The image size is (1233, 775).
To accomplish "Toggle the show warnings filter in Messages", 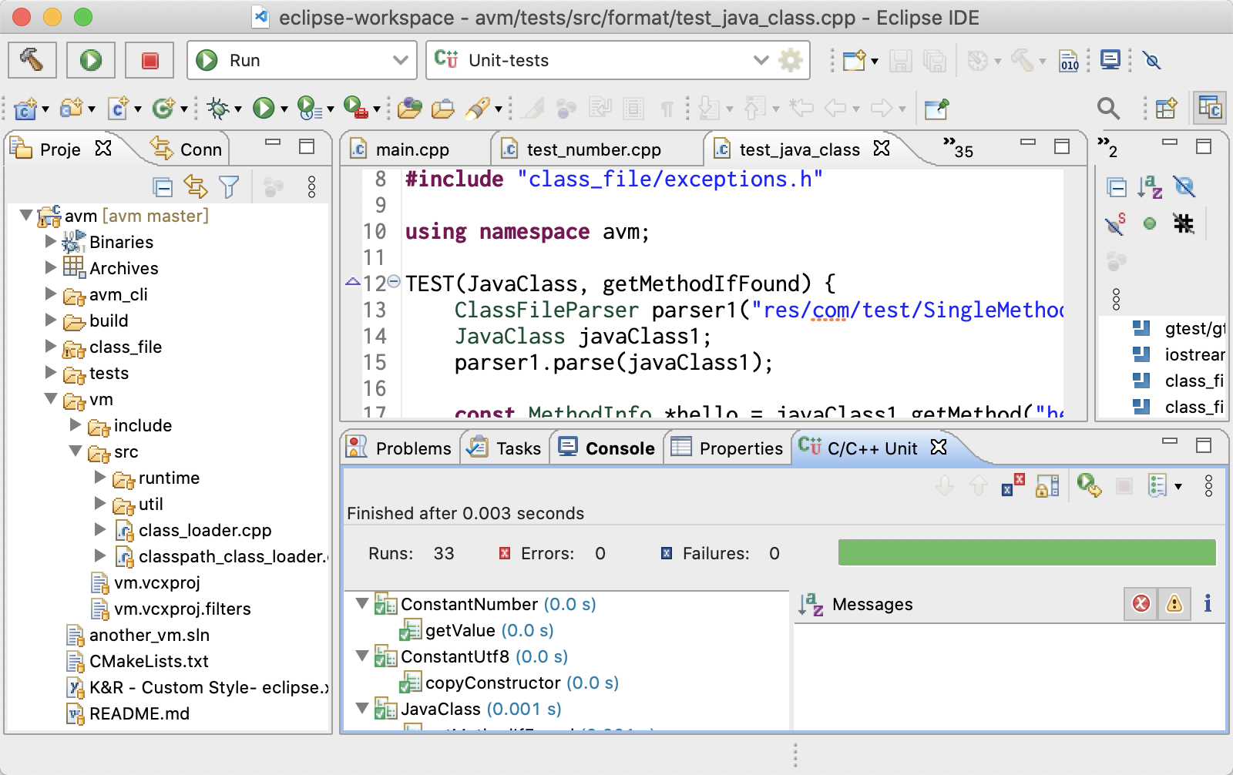I will pyautogui.click(x=1174, y=604).
